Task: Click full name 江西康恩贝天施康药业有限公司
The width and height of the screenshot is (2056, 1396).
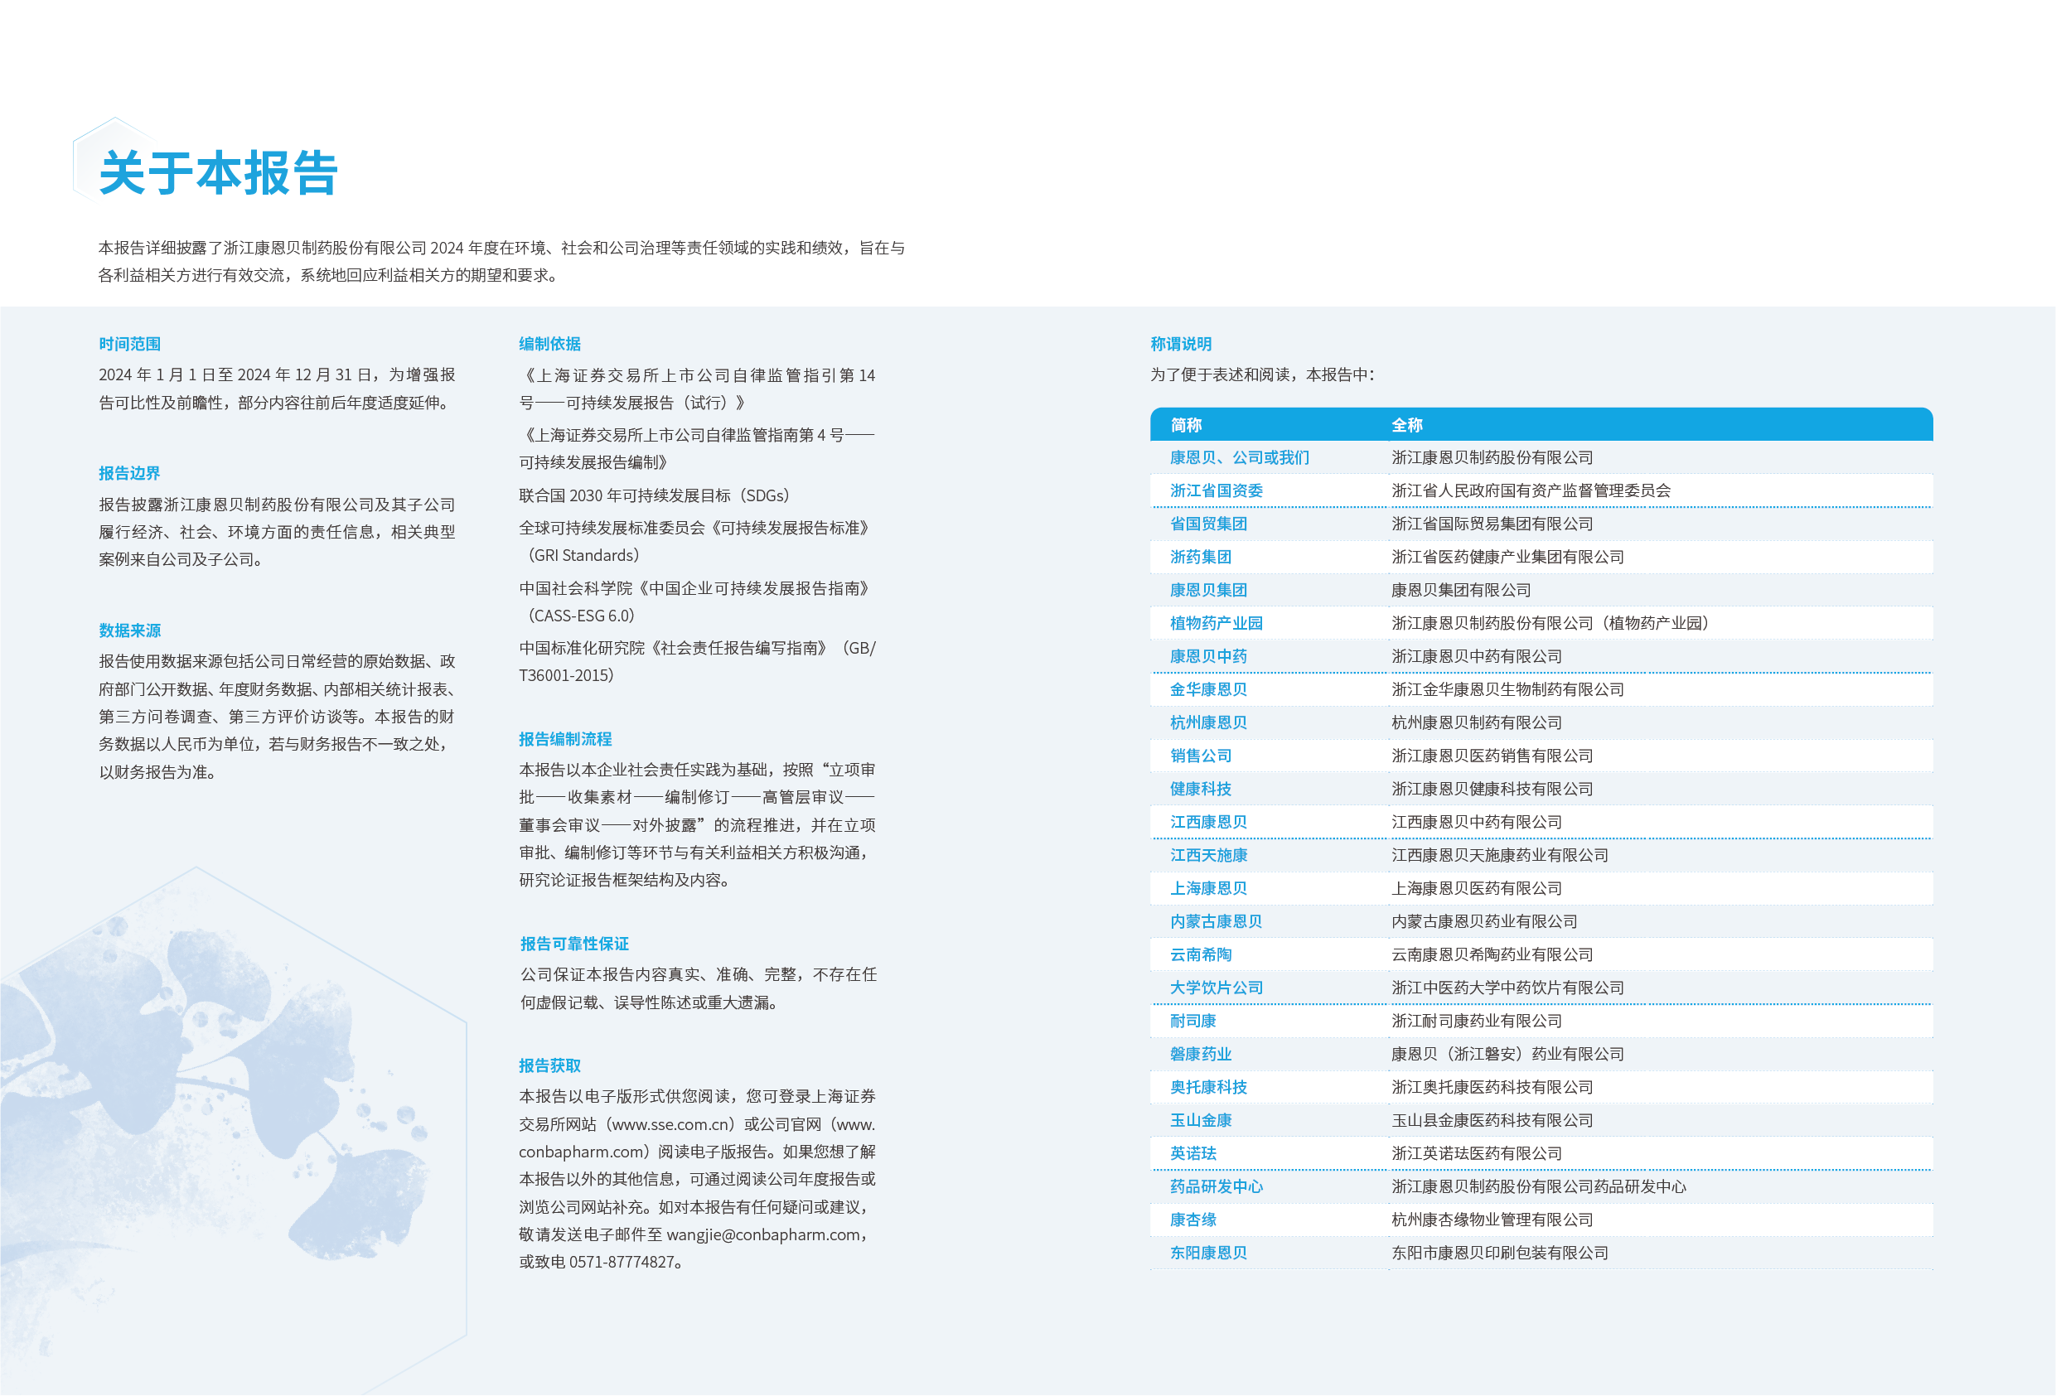Action: pos(1500,856)
